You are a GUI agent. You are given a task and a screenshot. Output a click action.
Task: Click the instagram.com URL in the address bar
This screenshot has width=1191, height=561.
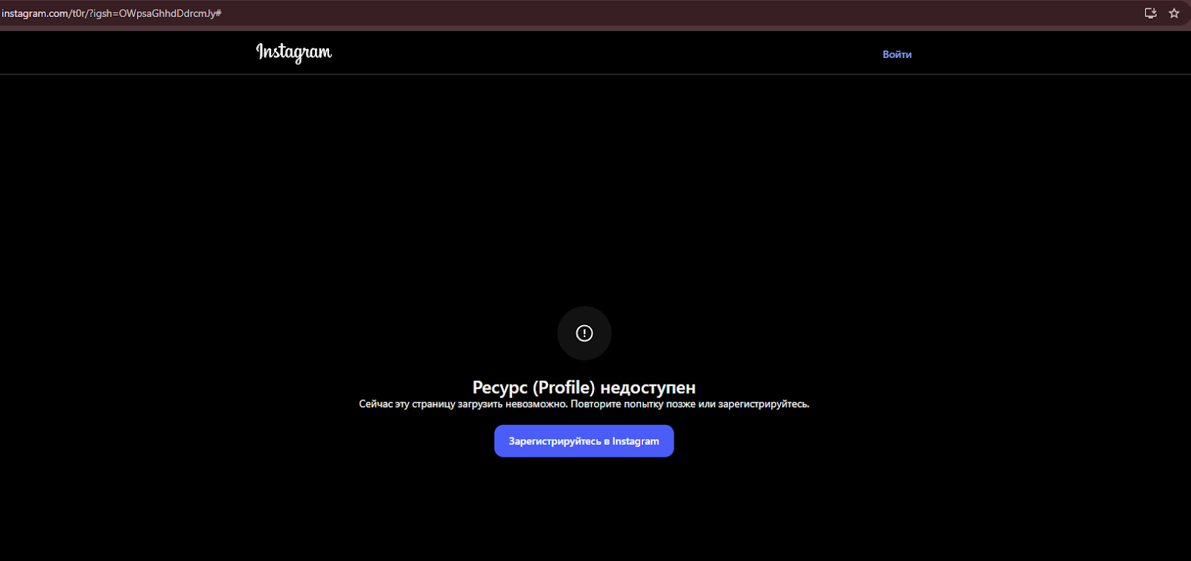coord(112,13)
